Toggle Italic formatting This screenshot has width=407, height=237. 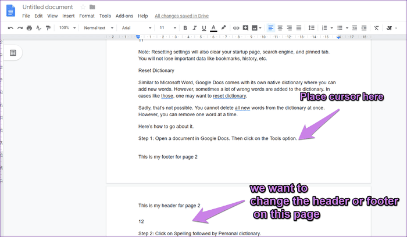(x=195, y=28)
